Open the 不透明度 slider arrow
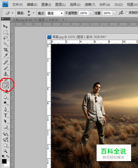The image size is (138, 168). click(91, 13)
